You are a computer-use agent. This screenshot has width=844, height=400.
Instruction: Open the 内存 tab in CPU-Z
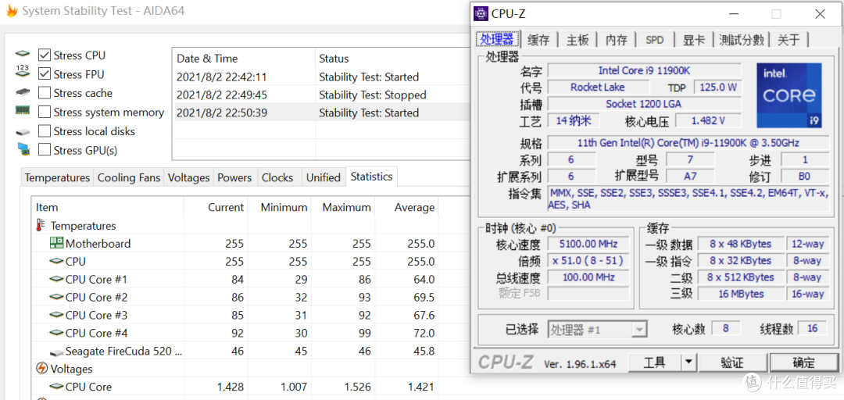point(617,40)
